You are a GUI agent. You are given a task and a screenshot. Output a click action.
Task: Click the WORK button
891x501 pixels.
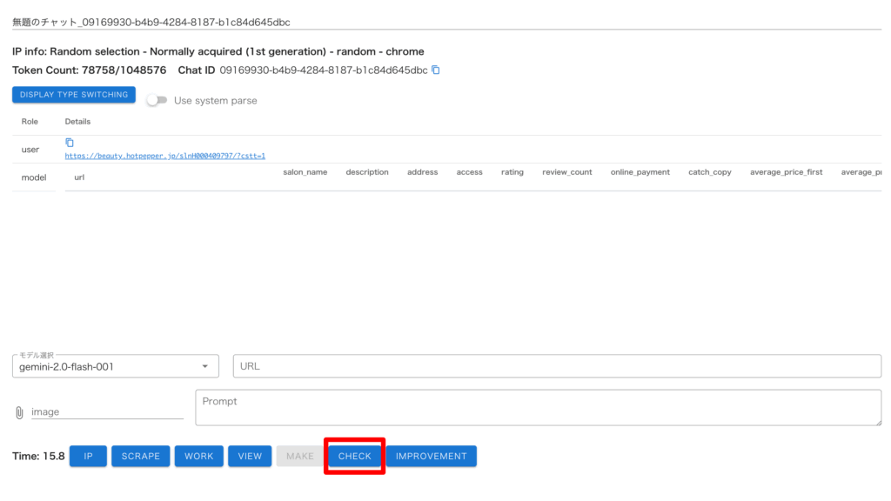pos(198,456)
